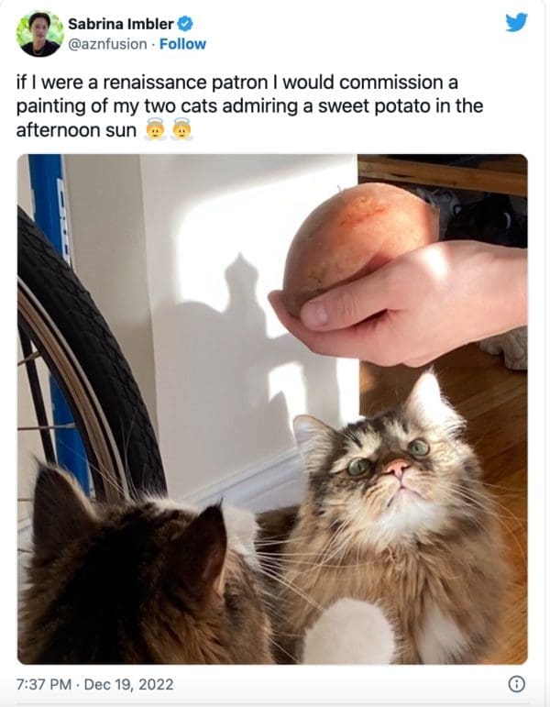Screen dimensions: 550x707
Task: Click the Sabrina Imbler display name
Action: click(x=121, y=24)
